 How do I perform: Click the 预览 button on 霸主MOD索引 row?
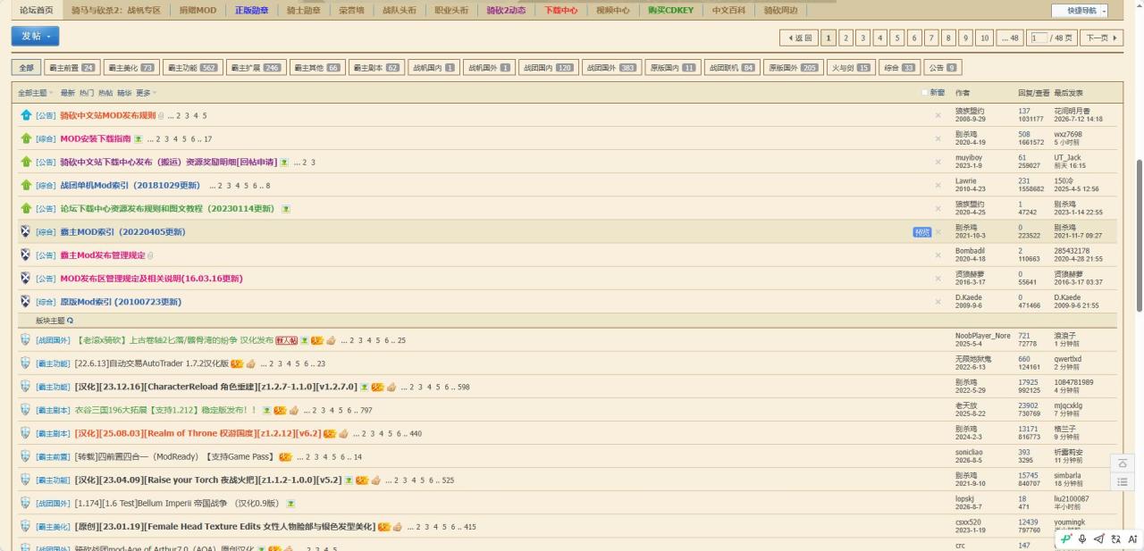point(921,232)
